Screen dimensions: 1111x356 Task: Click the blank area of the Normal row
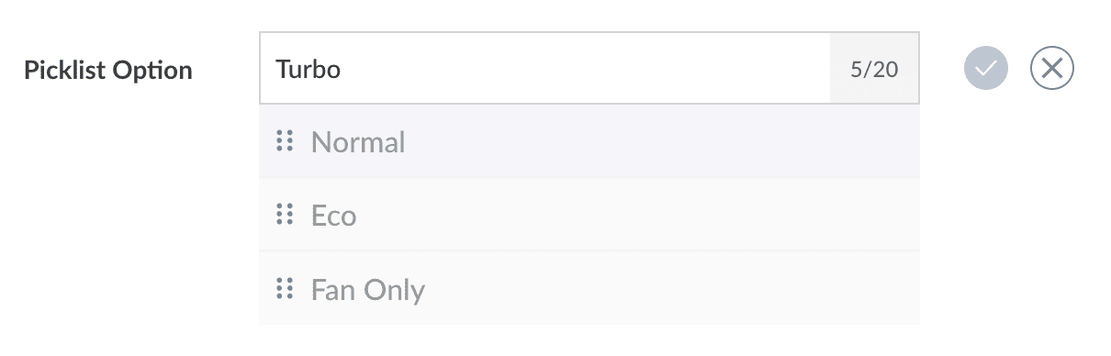click(x=661, y=142)
